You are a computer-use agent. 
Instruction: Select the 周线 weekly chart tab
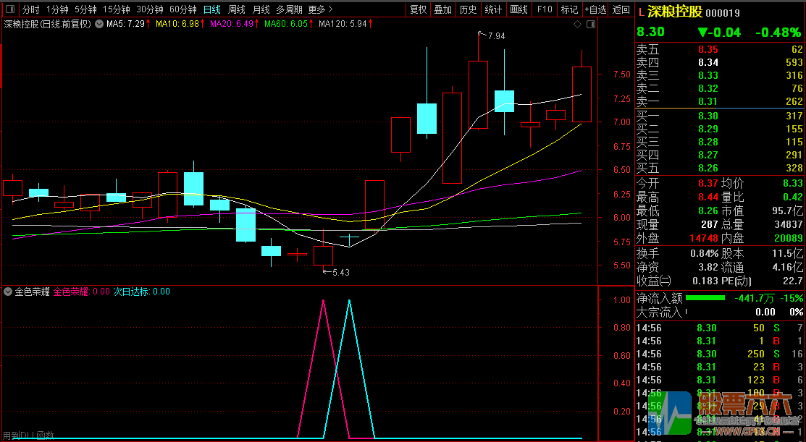(x=237, y=9)
